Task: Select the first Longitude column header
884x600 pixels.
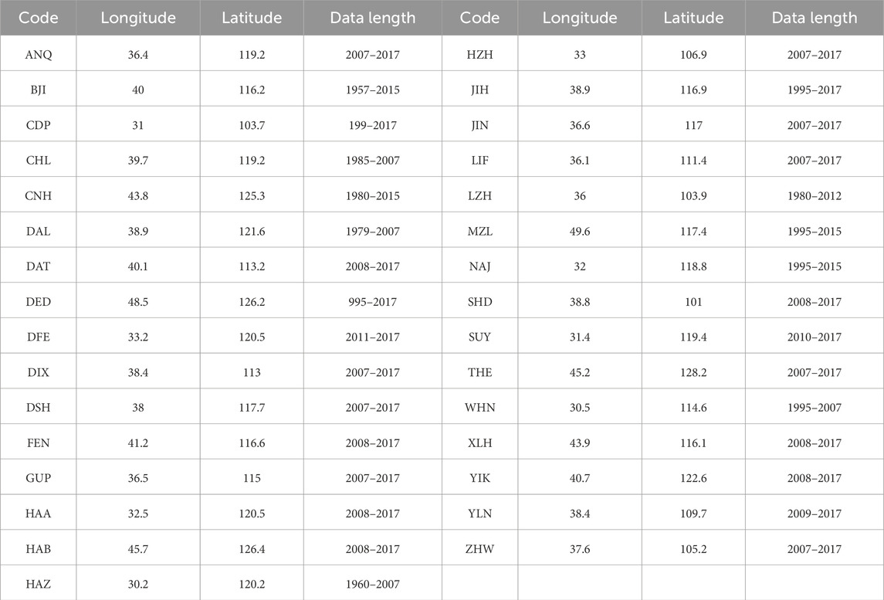Action: point(138,18)
